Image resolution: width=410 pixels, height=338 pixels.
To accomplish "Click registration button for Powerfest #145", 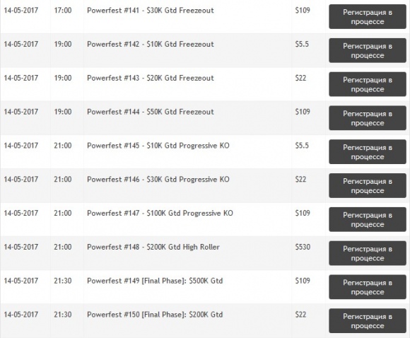I will [368, 152].
